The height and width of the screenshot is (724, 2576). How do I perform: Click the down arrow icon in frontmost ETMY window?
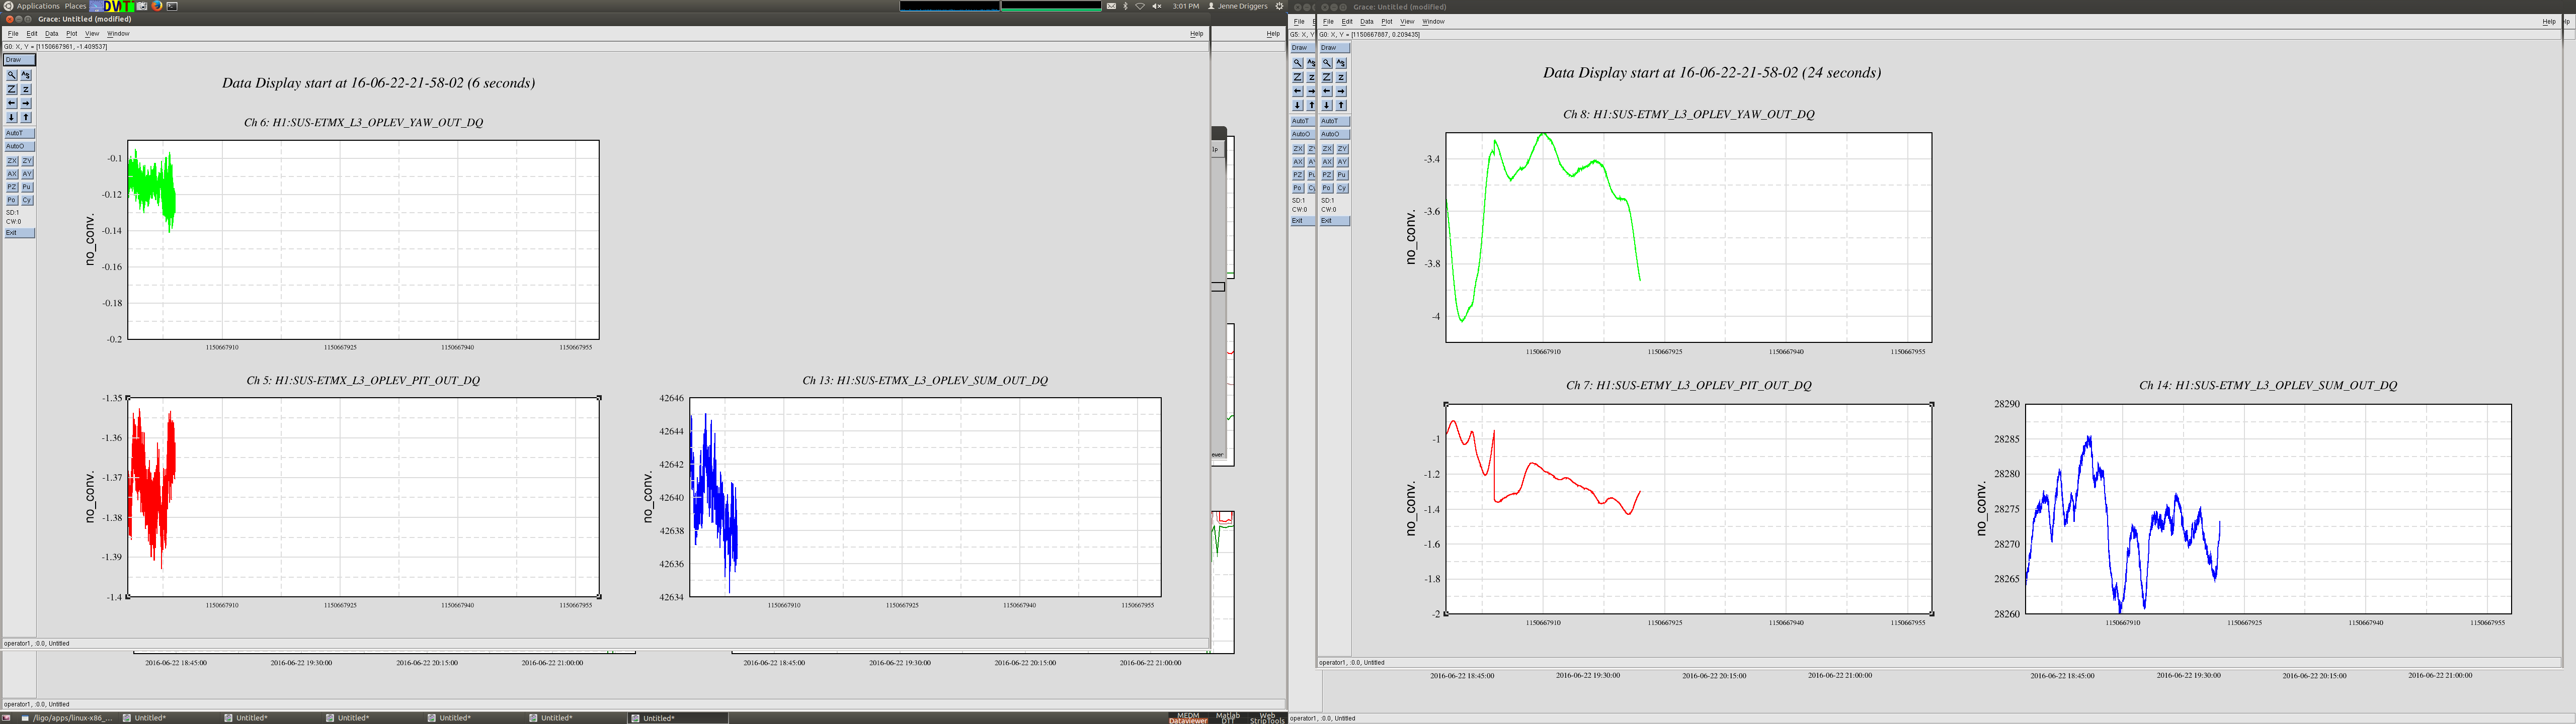pos(1327,105)
